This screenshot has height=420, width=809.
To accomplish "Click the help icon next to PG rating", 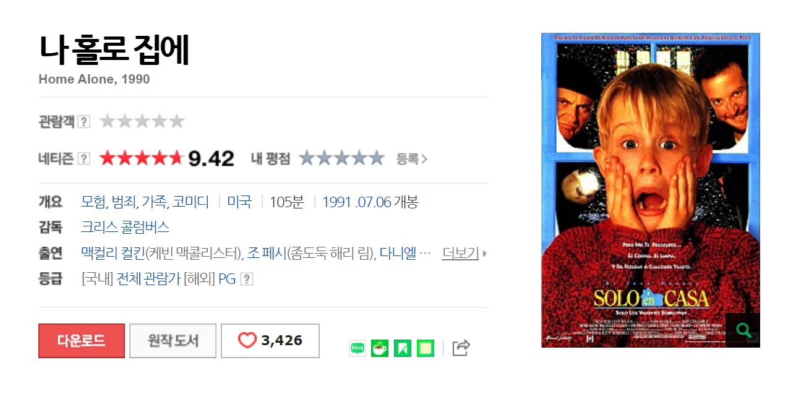I will 247,279.
